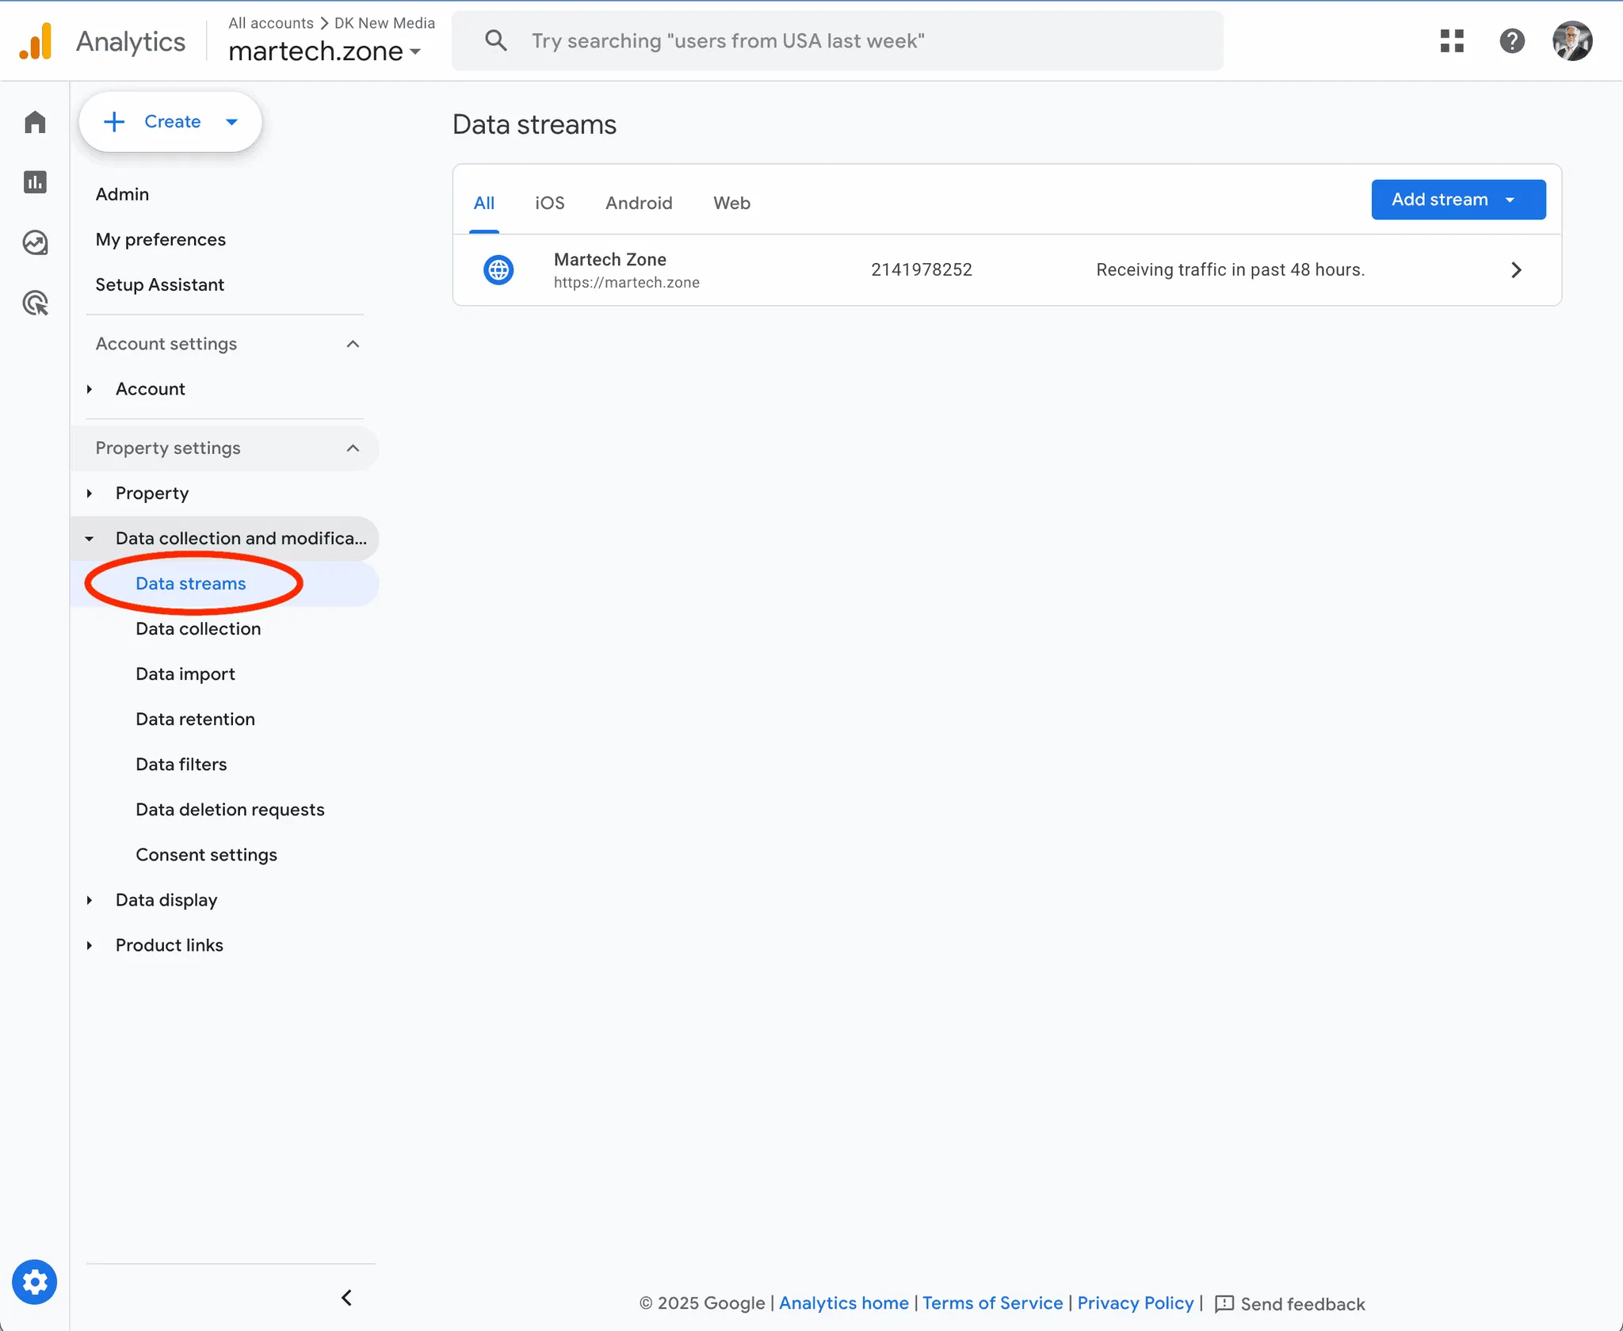Collapse the Account settings section

pyautogui.click(x=353, y=344)
